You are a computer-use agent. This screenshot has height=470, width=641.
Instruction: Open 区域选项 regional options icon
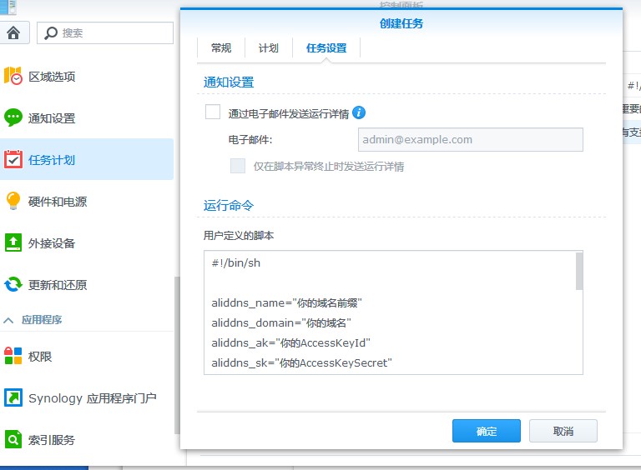coord(13,77)
